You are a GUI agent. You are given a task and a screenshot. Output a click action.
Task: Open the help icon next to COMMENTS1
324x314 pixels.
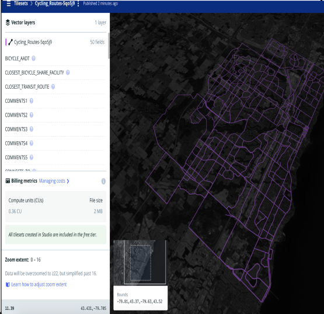click(x=32, y=101)
